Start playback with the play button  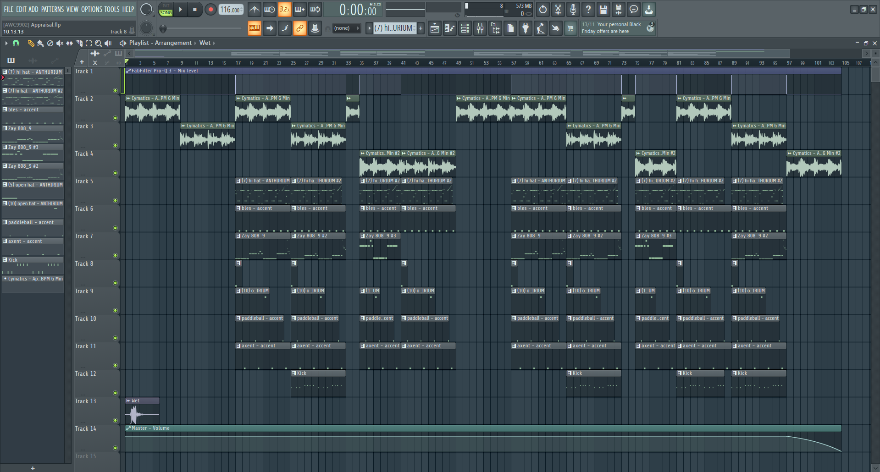pyautogui.click(x=181, y=9)
